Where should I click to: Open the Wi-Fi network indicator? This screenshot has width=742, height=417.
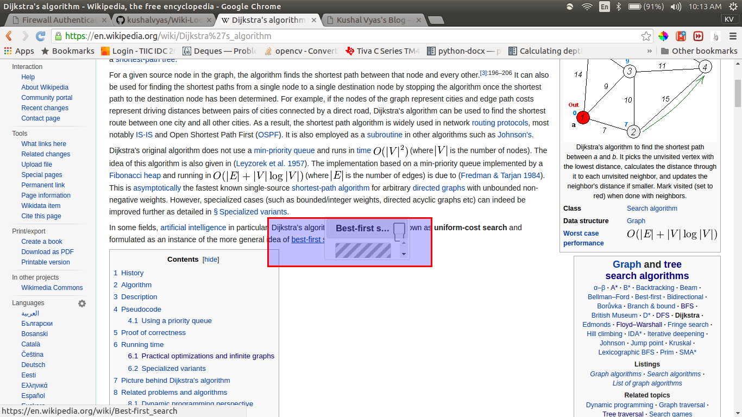[587, 7]
